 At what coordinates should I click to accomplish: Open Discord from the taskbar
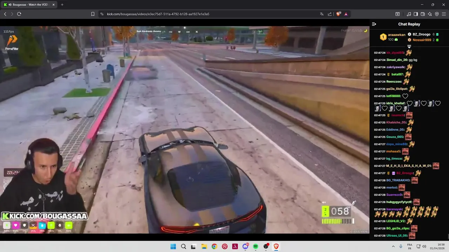[245, 246]
